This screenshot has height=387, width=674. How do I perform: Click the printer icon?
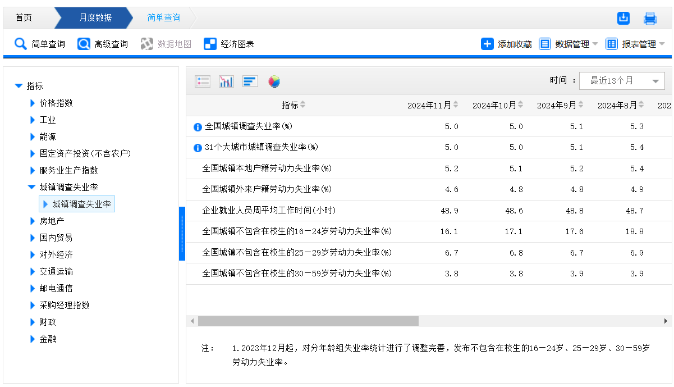coord(650,19)
